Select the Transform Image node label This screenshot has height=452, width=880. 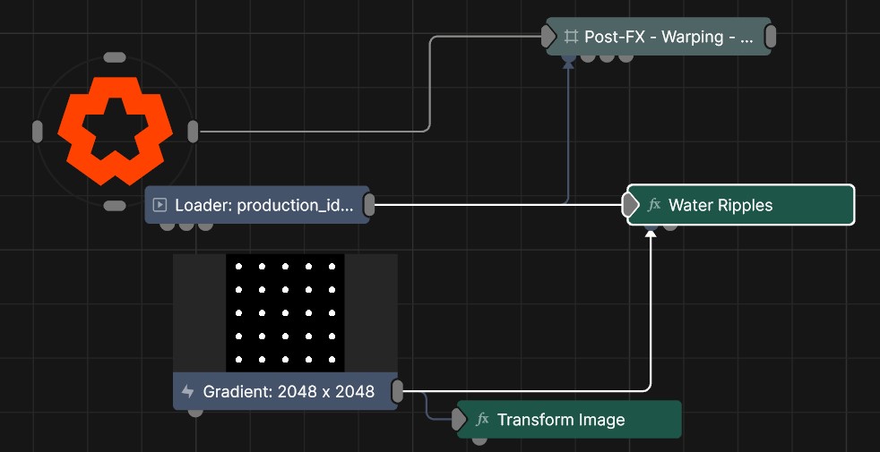pos(561,420)
